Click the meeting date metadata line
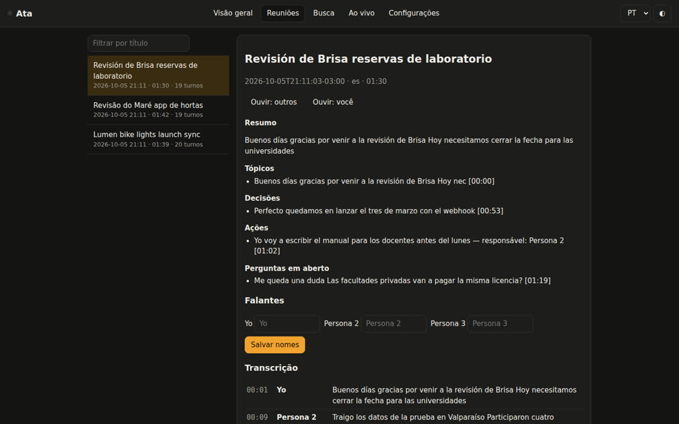The image size is (679, 424). click(315, 81)
